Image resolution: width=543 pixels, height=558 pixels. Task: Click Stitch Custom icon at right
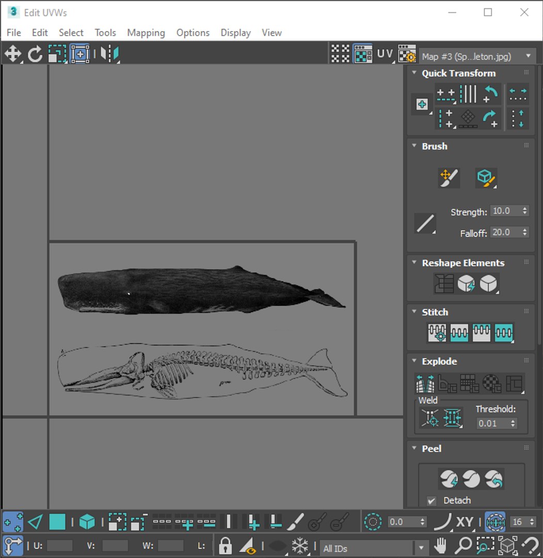[x=504, y=333]
